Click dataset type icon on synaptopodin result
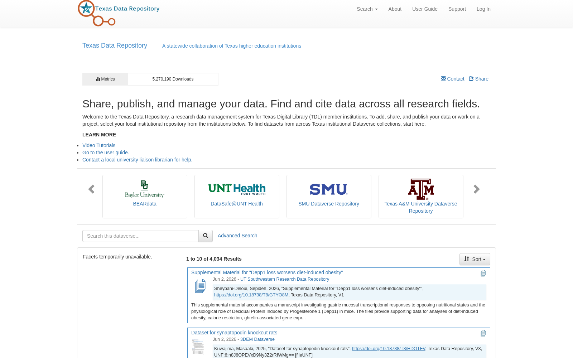This screenshot has width=573, height=358. point(483,333)
